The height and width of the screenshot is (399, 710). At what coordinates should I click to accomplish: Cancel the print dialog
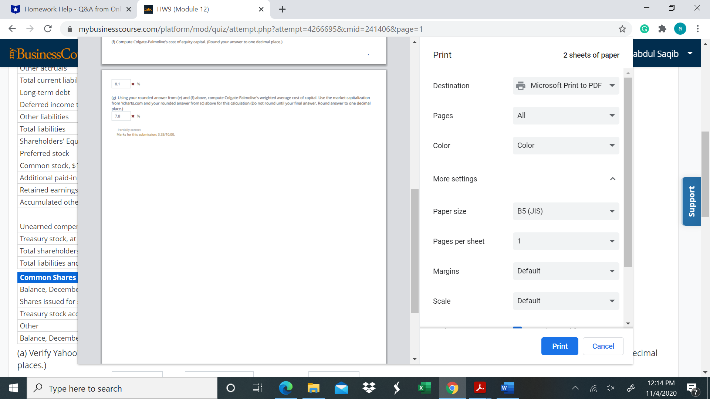[603, 346]
